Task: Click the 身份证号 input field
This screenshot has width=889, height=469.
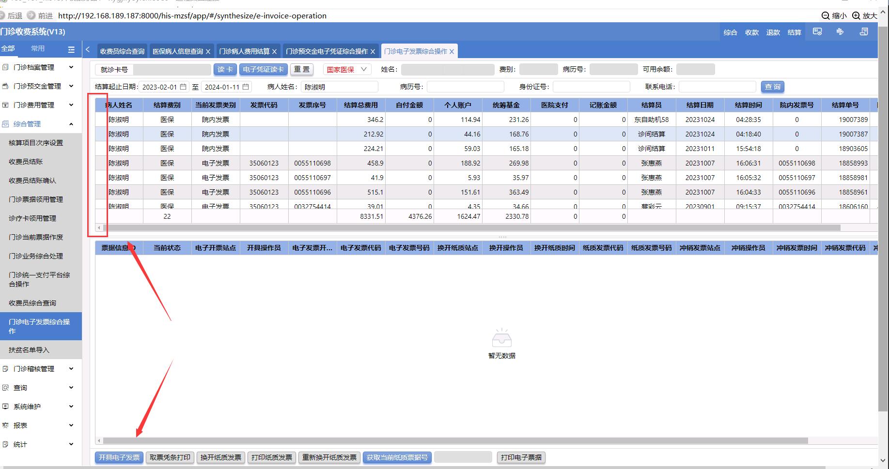Action: pyautogui.click(x=591, y=87)
